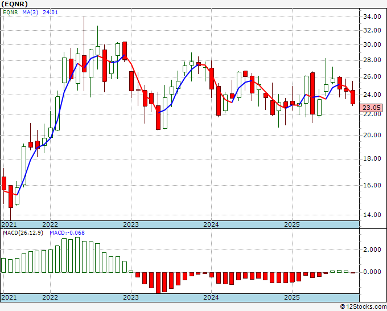The image size is (387, 311).
Task: Click the 0.000 MACD axis label
Action: click(x=371, y=272)
